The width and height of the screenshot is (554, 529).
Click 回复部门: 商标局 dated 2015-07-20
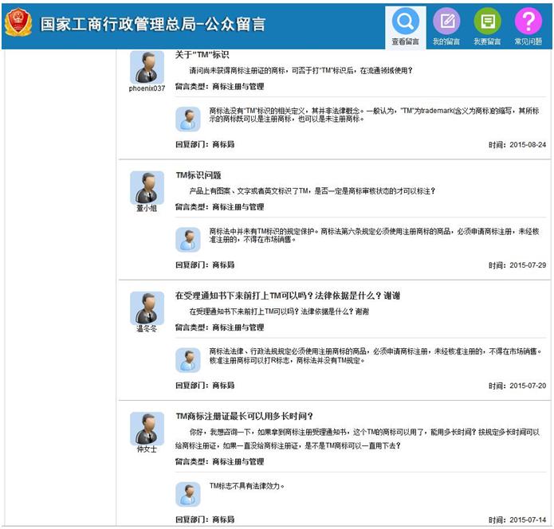point(205,386)
